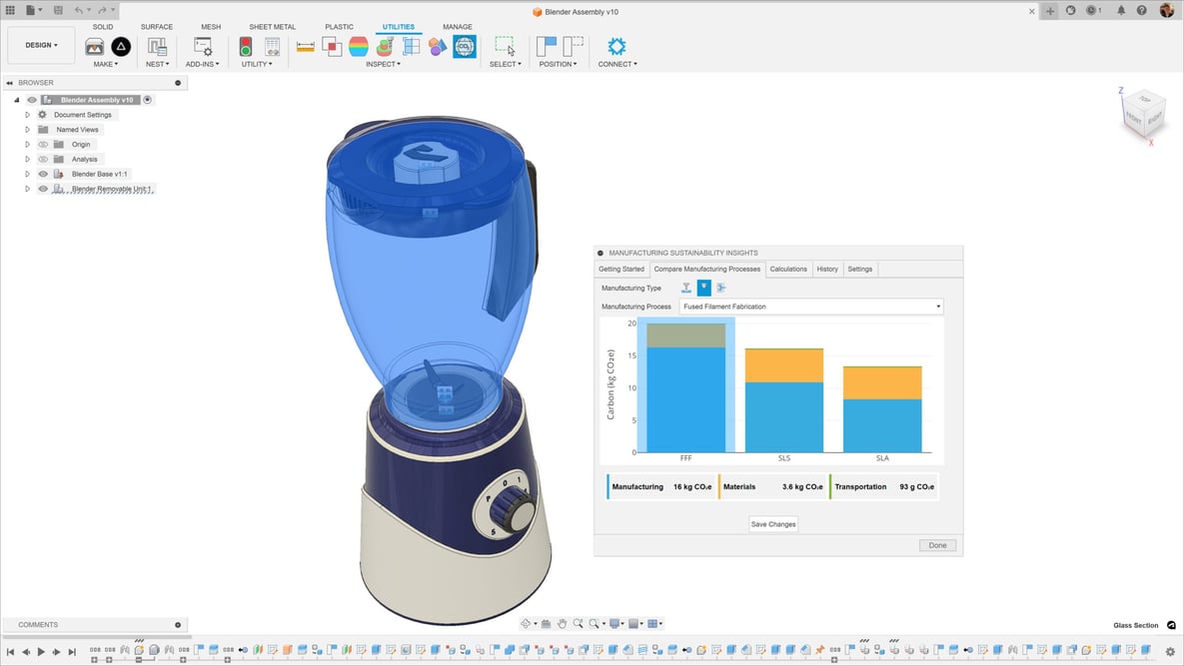This screenshot has width=1184, height=666.
Task: Open the Add-Ins scripts icon
Action: pyautogui.click(x=203, y=46)
